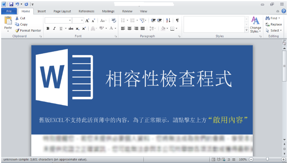
Task: Click the Undo icon in the quick access toolbar
Action: (x=17, y=4)
